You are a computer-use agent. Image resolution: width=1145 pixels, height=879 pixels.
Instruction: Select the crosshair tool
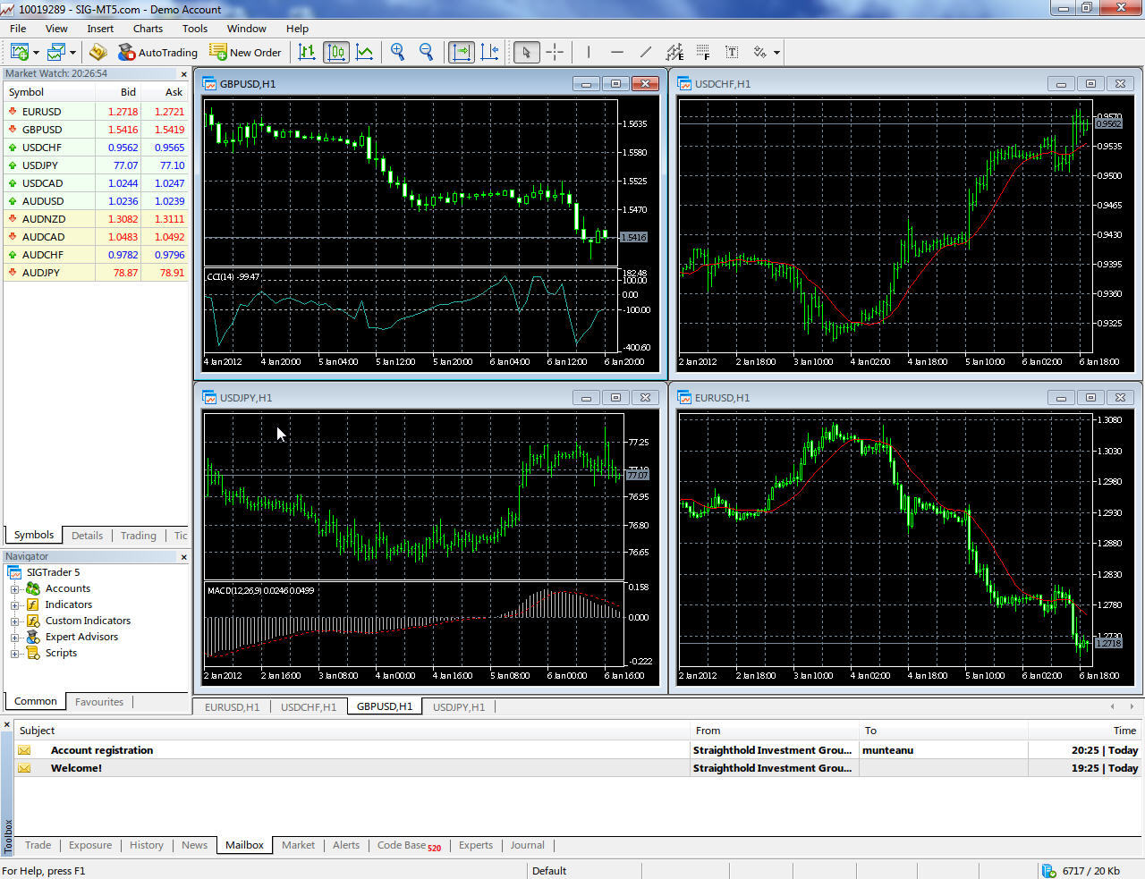(555, 52)
